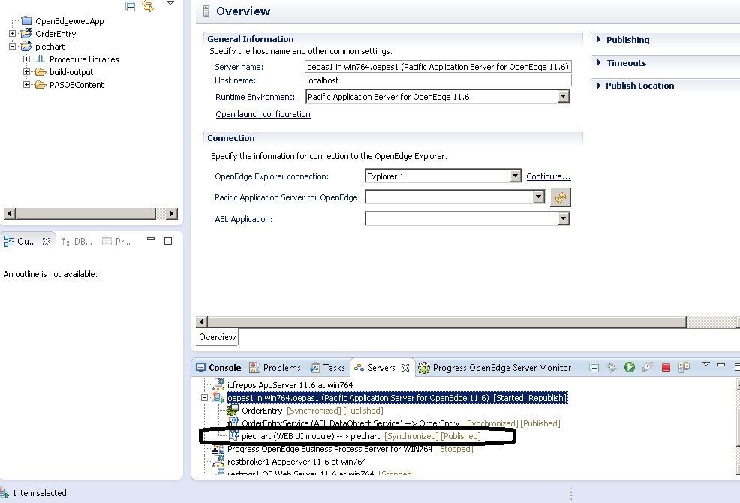Switch to the Problems tab
The height and width of the screenshot is (503, 740).
pos(275,367)
